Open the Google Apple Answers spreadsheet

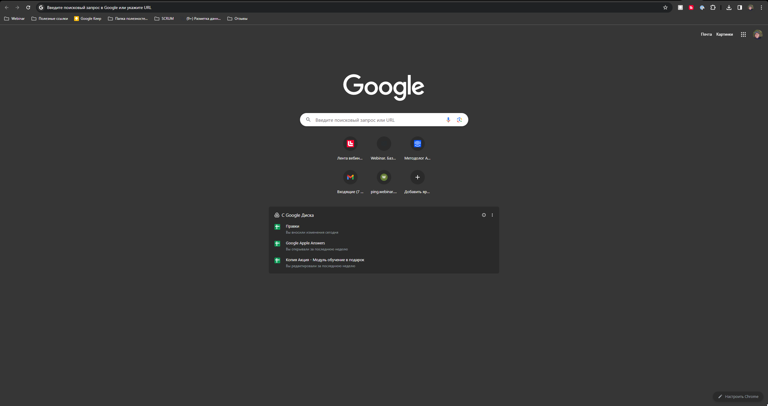305,243
